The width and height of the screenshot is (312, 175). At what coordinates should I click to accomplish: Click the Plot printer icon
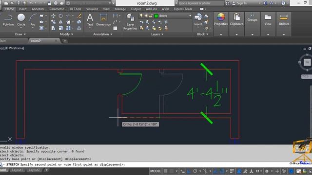click(x=56, y=3)
